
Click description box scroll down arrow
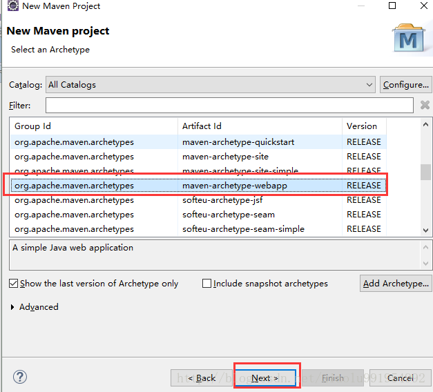coord(425,264)
